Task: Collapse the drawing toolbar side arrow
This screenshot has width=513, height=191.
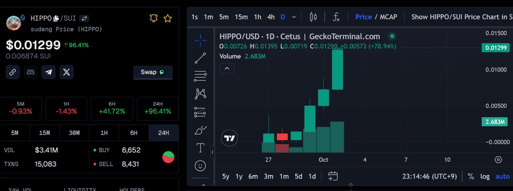Action: click(212, 152)
